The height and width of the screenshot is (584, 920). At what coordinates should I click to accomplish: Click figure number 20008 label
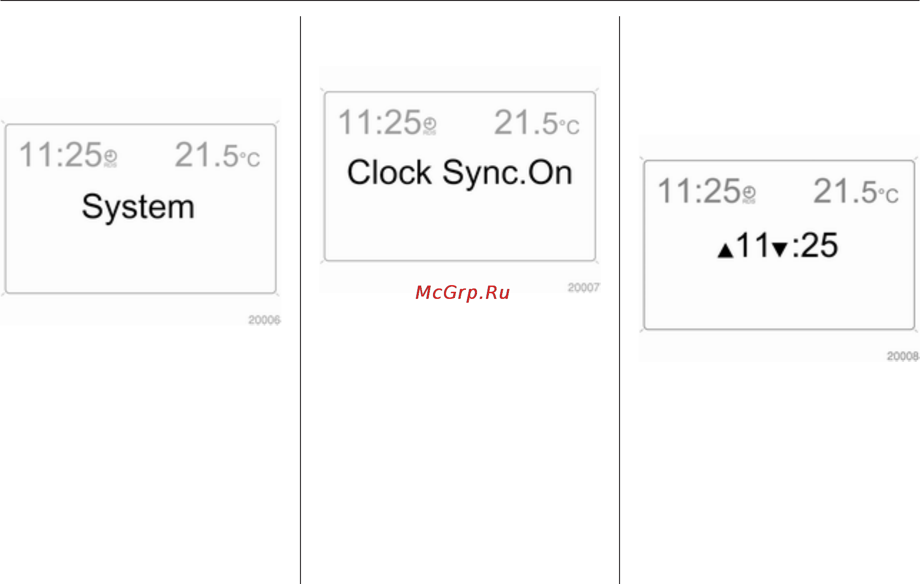(x=903, y=356)
